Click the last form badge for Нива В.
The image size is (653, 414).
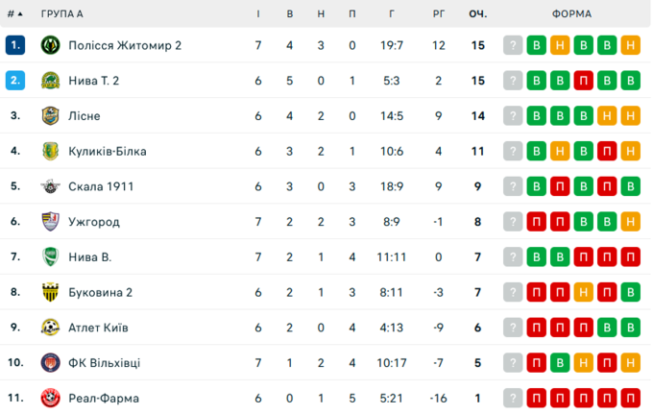(630, 256)
